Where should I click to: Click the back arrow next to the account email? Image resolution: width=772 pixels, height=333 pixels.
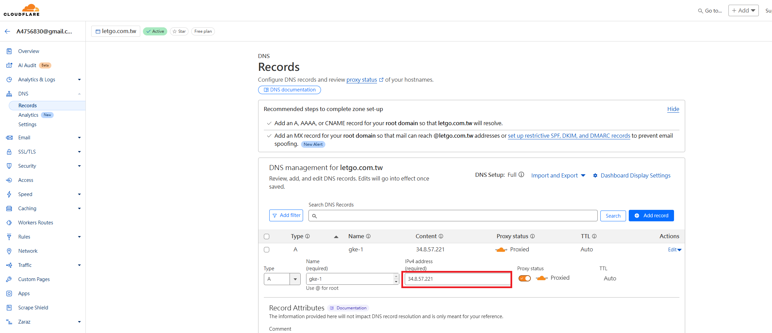coord(7,31)
